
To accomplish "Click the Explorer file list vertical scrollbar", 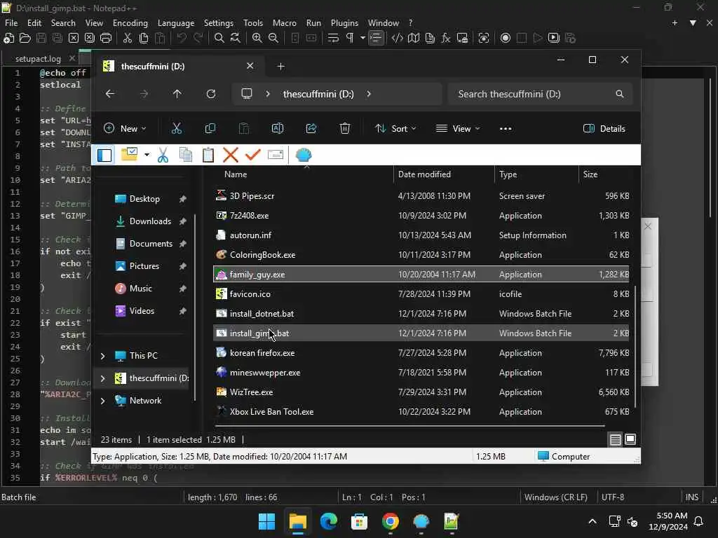I will tap(635, 346).
